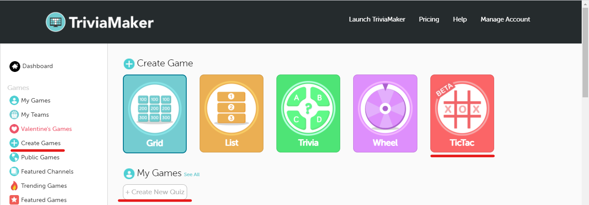Select the Grid game type card

point(155,114)
